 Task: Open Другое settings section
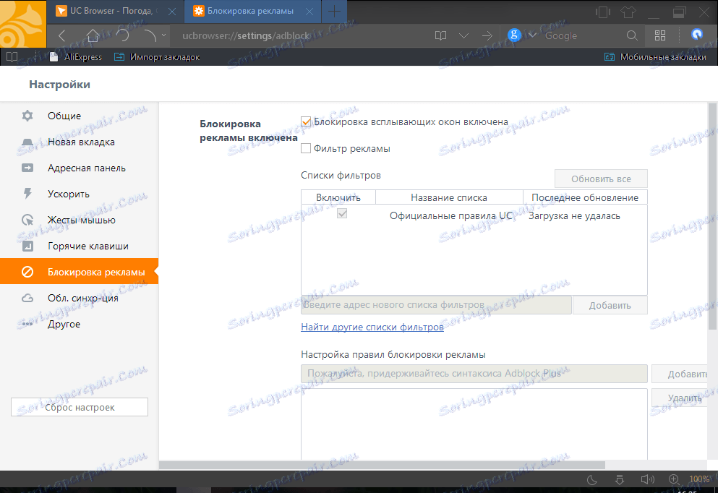coord(80,324)
